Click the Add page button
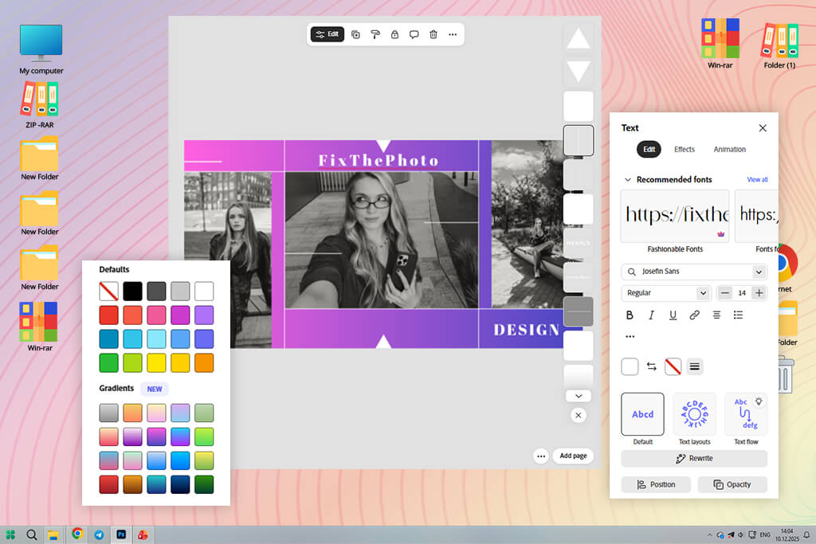The width and height of the screenshot is (816, 544). [x=573, y=456]
